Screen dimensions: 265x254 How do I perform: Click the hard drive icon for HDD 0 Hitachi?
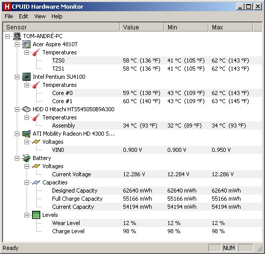26,109
